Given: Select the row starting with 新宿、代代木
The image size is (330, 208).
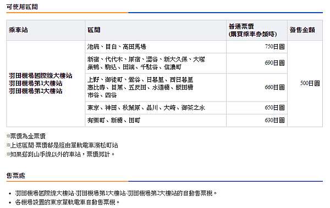Looking at the screenshot, I should point(156,63).
